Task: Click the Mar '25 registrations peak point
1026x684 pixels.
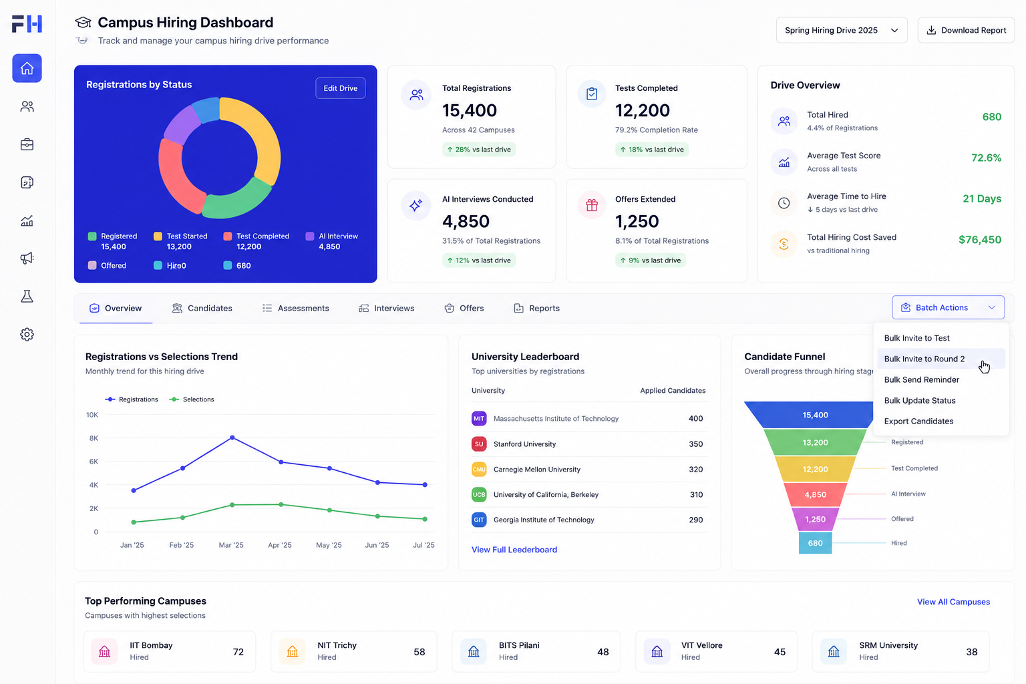Action: (232, 438)
